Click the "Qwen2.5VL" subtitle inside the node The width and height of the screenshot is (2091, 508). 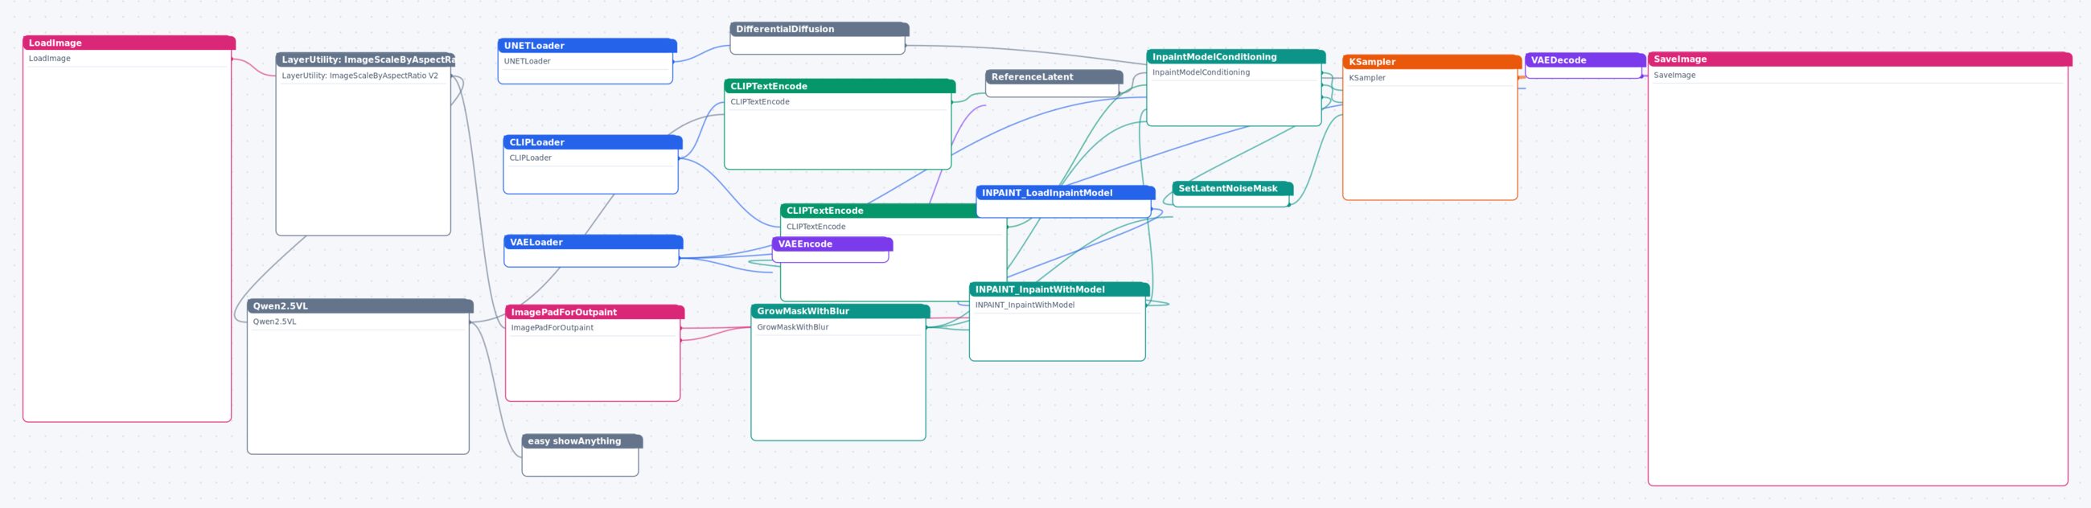274,322
